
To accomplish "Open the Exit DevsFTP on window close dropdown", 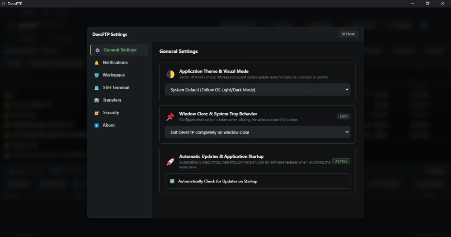I will click(257, 132).
